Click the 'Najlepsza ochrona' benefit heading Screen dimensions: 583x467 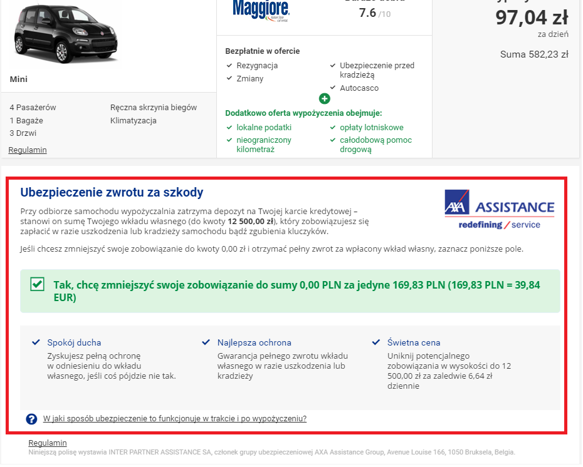coord(255,343)
